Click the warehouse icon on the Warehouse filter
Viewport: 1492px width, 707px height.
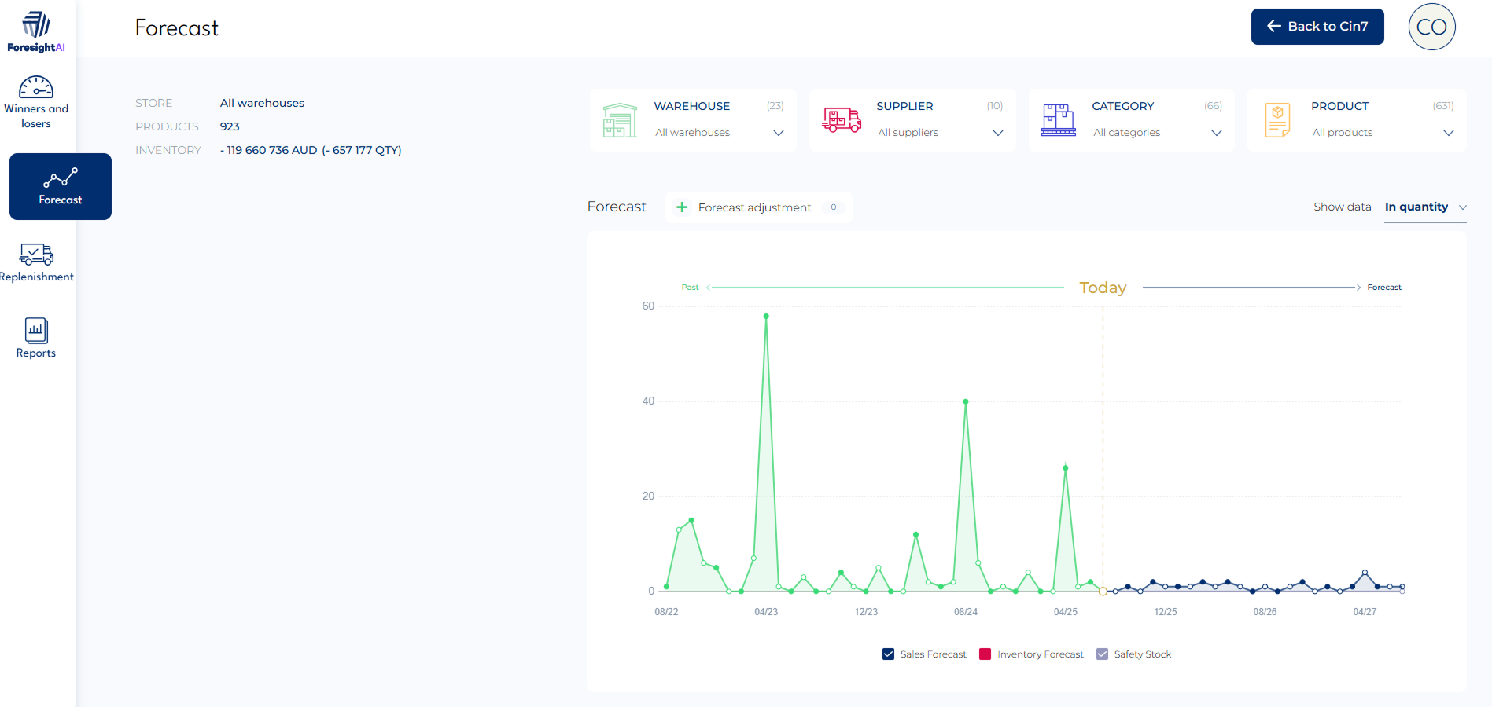pyautogui.click(x=620, y=119)
